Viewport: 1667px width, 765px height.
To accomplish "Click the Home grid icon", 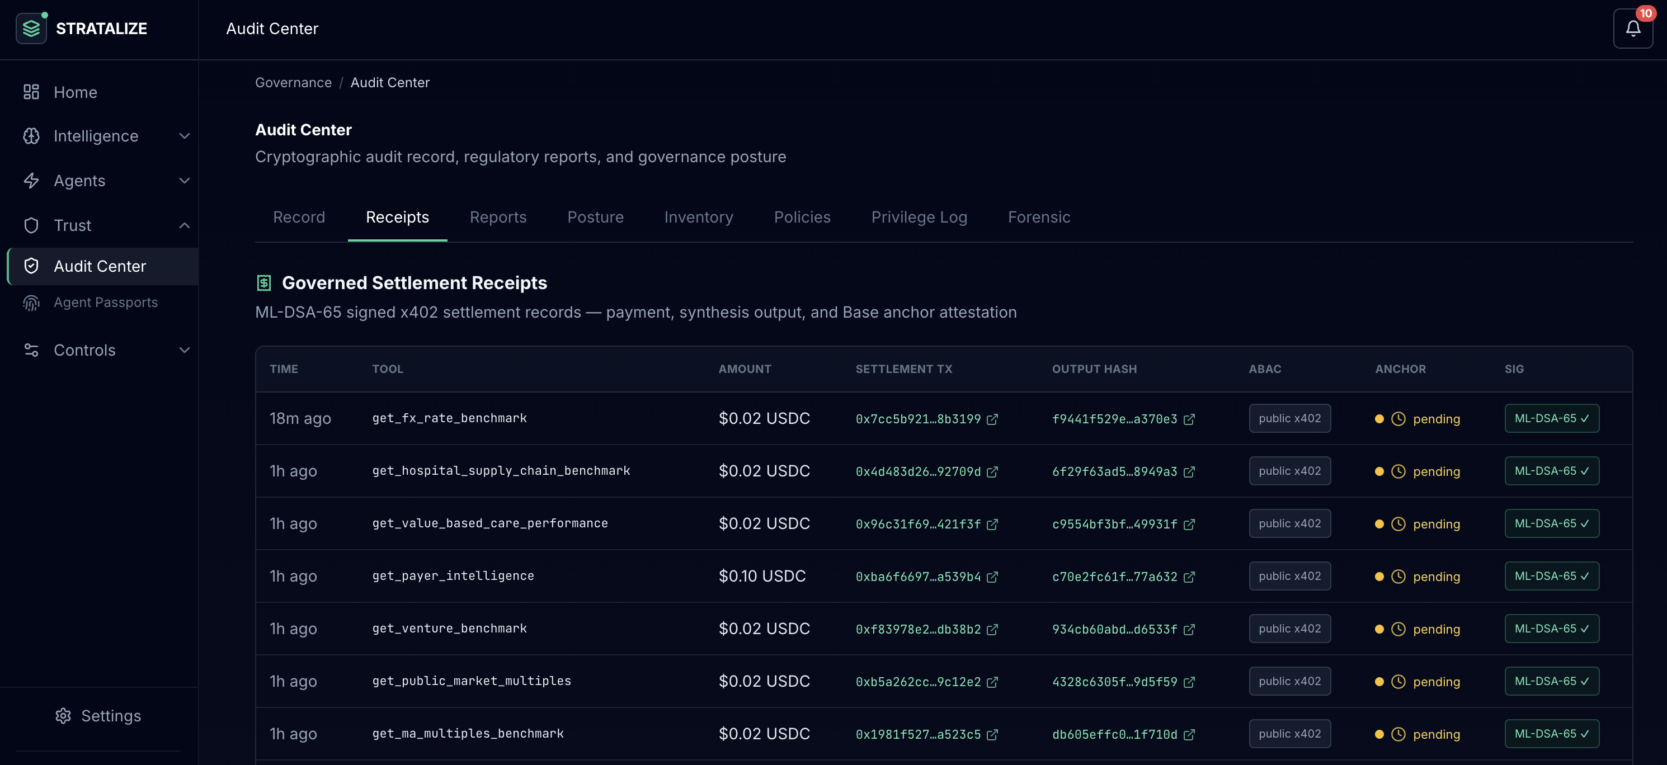I will coord(31,92).
